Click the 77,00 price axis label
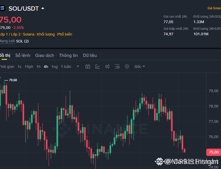 [x=213, y=122]
